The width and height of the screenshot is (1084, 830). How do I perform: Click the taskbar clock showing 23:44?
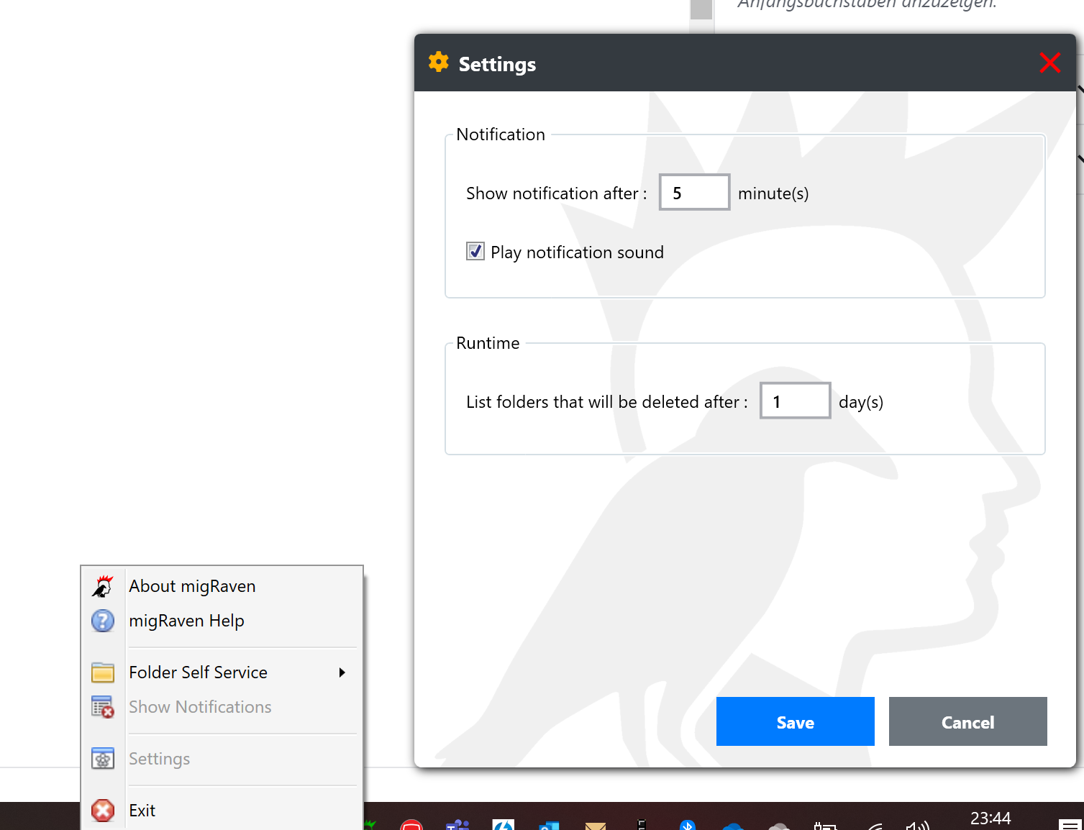coord(990,818)
